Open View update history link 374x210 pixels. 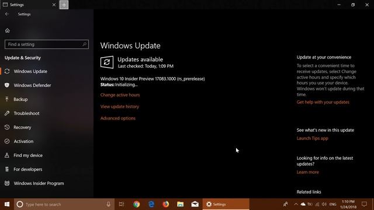point(119,106)
